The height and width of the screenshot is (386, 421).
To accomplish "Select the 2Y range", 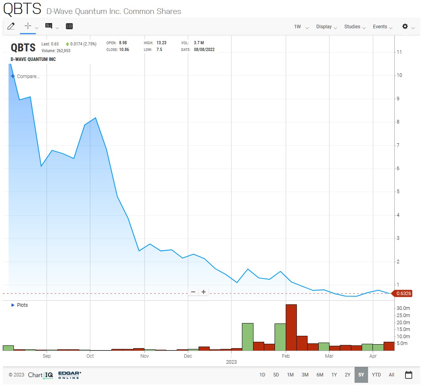I will tap(348, 375).
